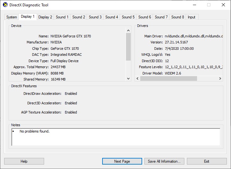Image resolution: width=231 pixels, height=169 pixels.
Task: Click the '8088 MB' VRAM value
Action: pos(57,73)
